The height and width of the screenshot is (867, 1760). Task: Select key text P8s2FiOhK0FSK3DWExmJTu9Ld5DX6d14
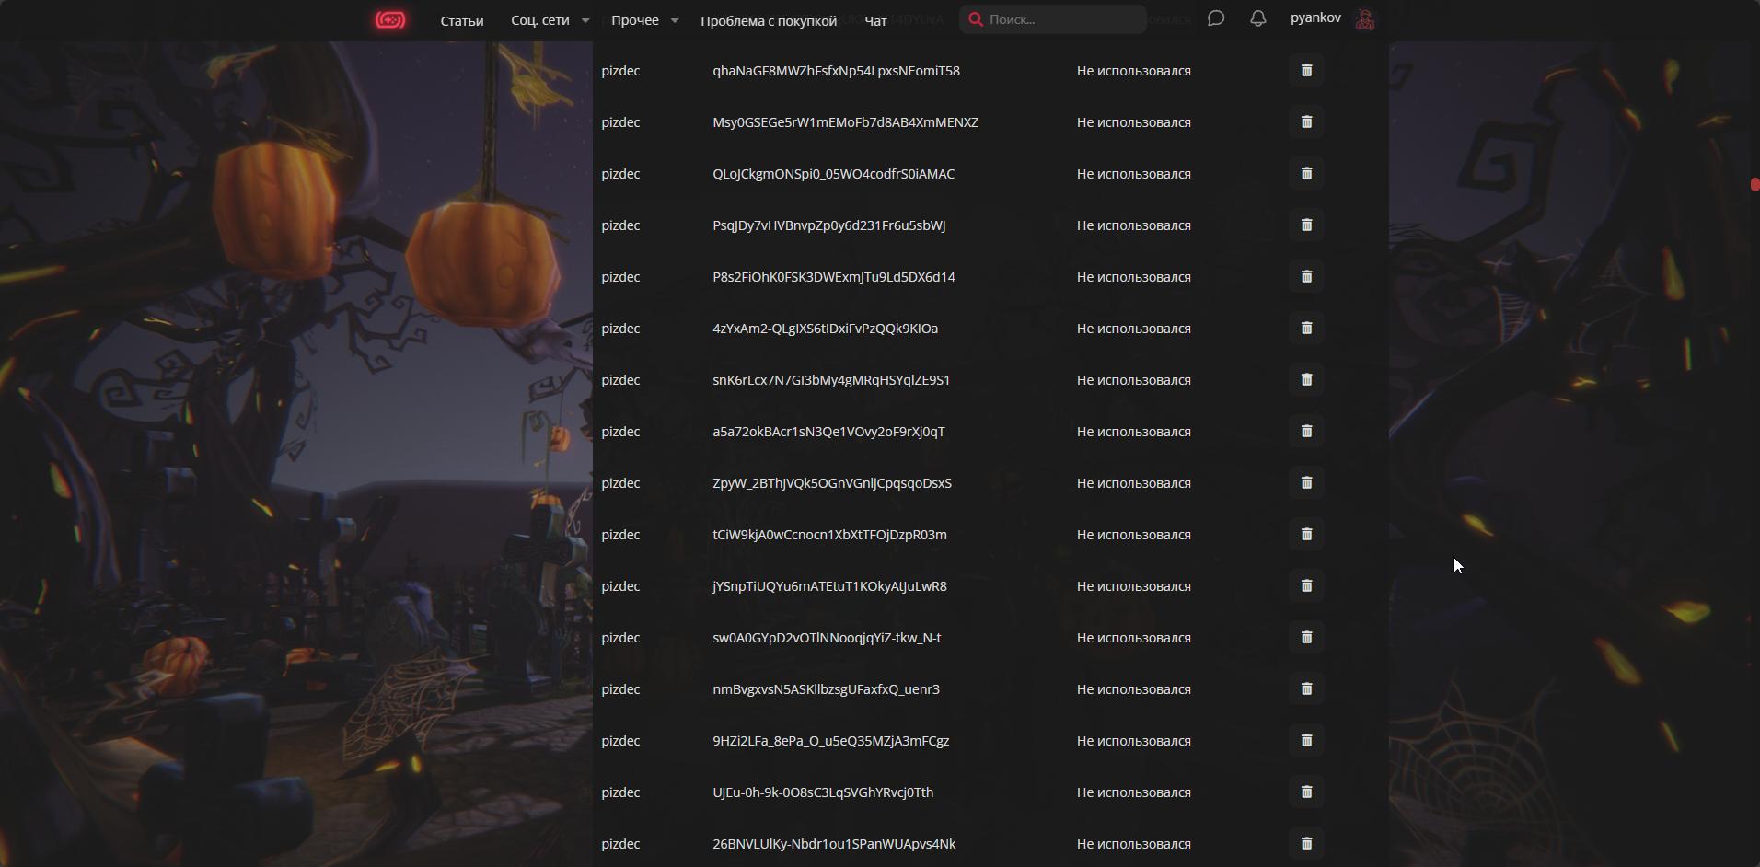[834, 277]
